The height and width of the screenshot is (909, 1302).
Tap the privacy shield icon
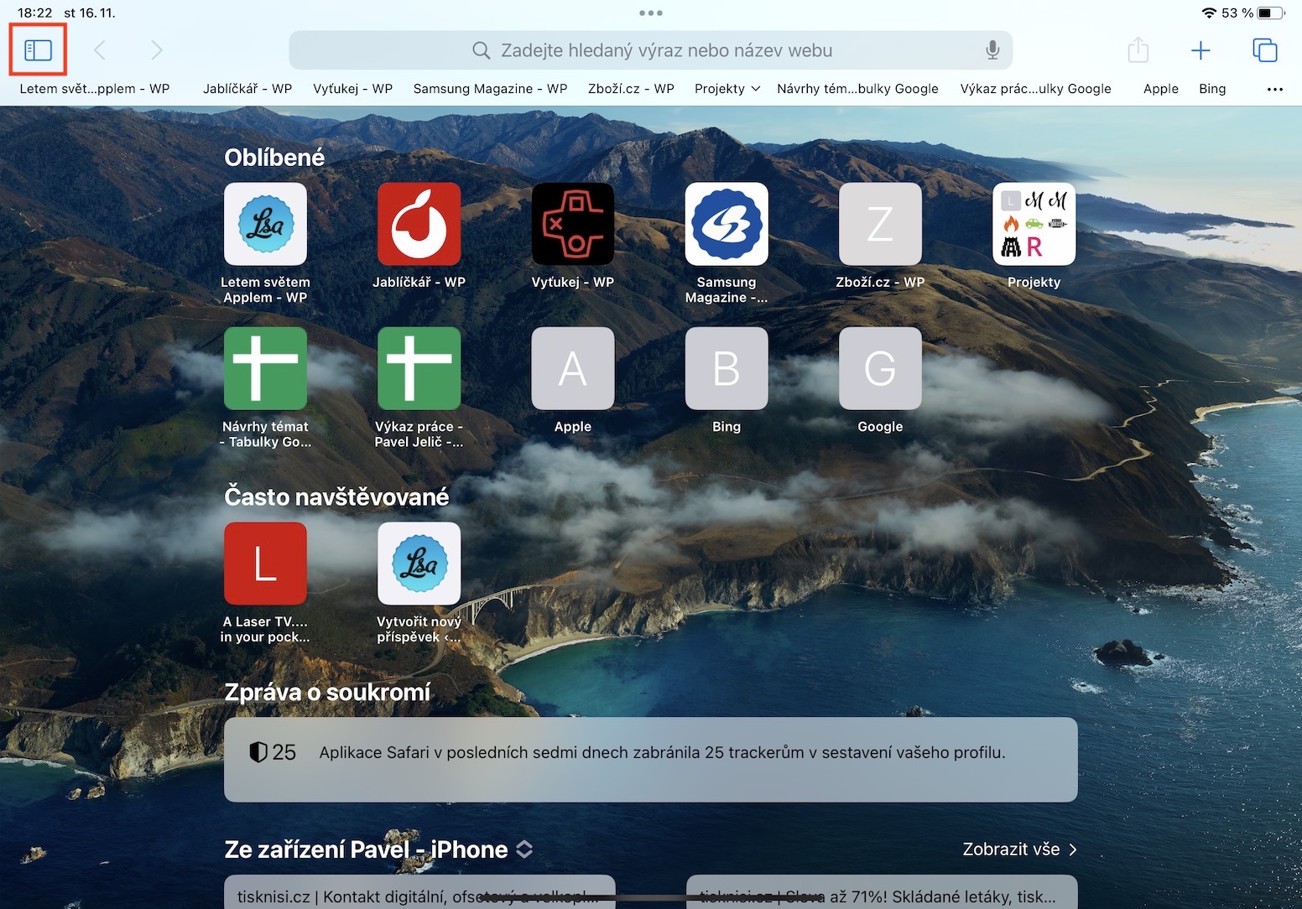click(258, 752)
